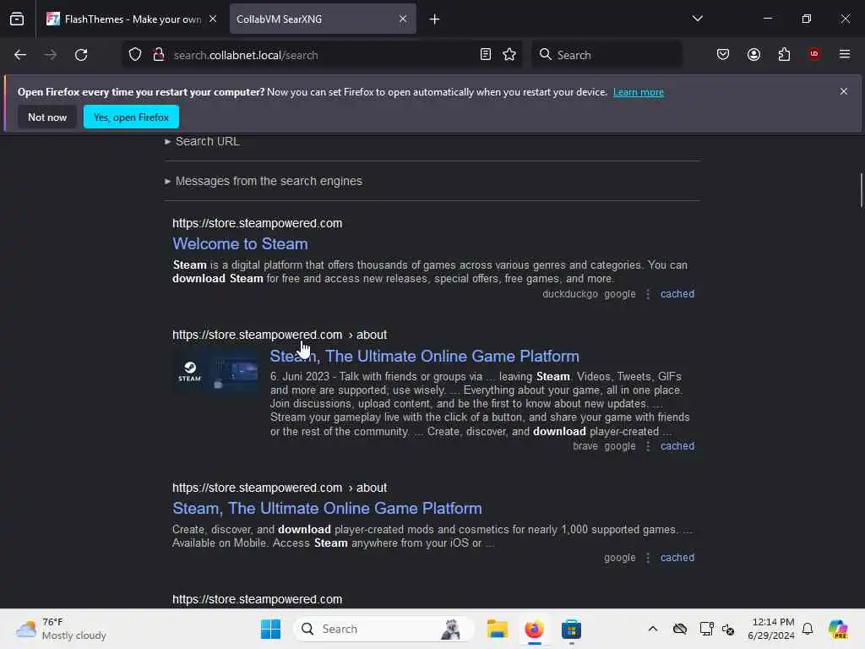Switch to CollabVM SearXNG tab
865x649 pixels.
click(323, 19)
